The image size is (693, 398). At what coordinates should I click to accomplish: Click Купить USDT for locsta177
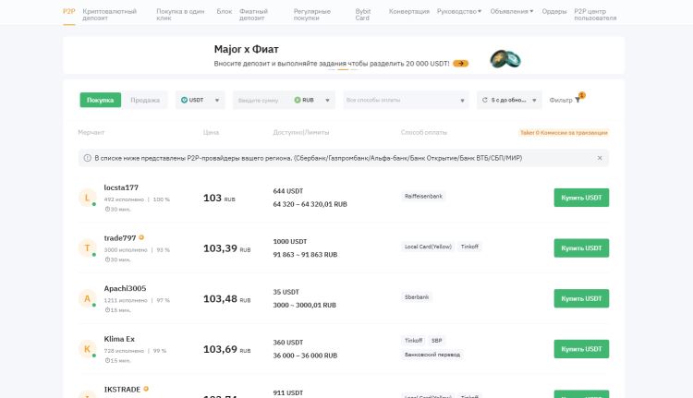pos(580,198)
